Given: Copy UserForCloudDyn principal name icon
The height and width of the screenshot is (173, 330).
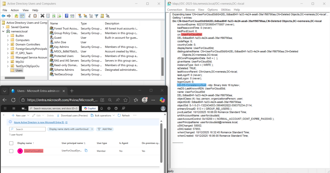Looking at the screenshot, I should (x=86, y=151).
